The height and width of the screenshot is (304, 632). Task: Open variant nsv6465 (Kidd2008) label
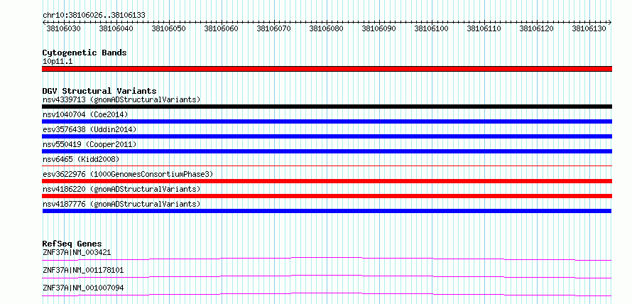pos(81,159)
